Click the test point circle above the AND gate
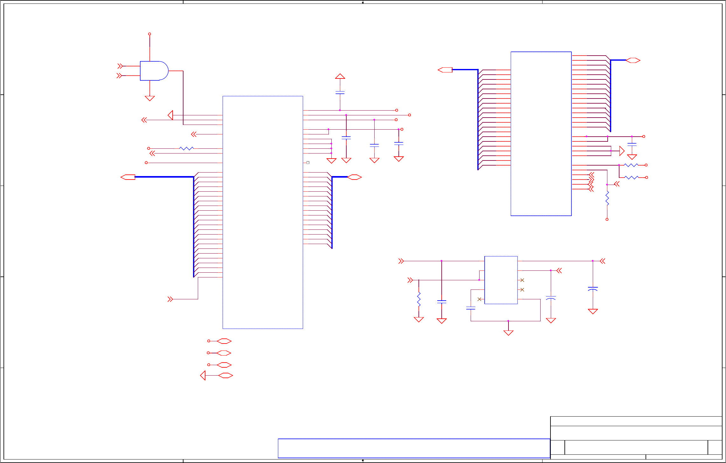Viewport: 726px width, 463px height. (x=149, y=34)
